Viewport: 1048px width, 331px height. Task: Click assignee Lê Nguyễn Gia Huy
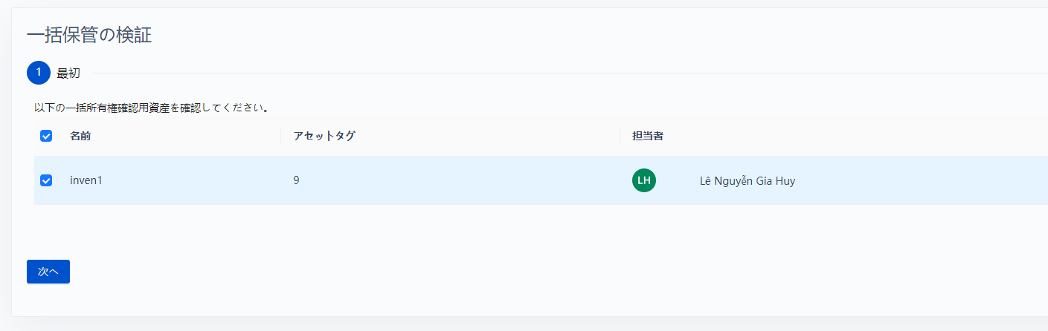coord(748,180)
